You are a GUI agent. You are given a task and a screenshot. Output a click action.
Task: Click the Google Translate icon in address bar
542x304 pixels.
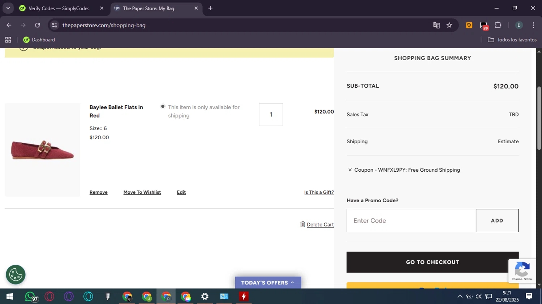point(436,25)
